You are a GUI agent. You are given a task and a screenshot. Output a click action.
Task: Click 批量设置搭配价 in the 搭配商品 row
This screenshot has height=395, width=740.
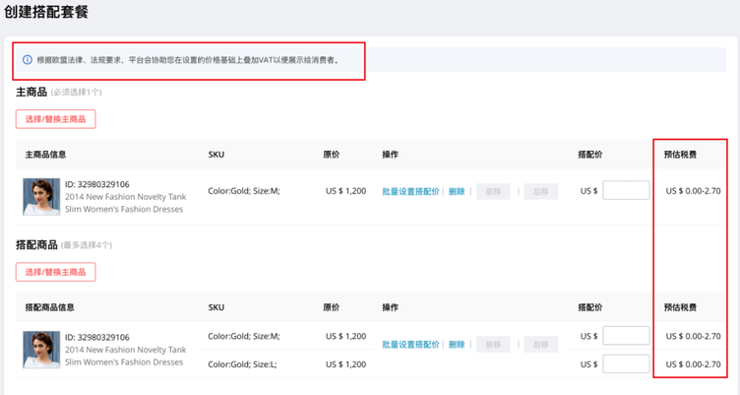click(410, 345)
